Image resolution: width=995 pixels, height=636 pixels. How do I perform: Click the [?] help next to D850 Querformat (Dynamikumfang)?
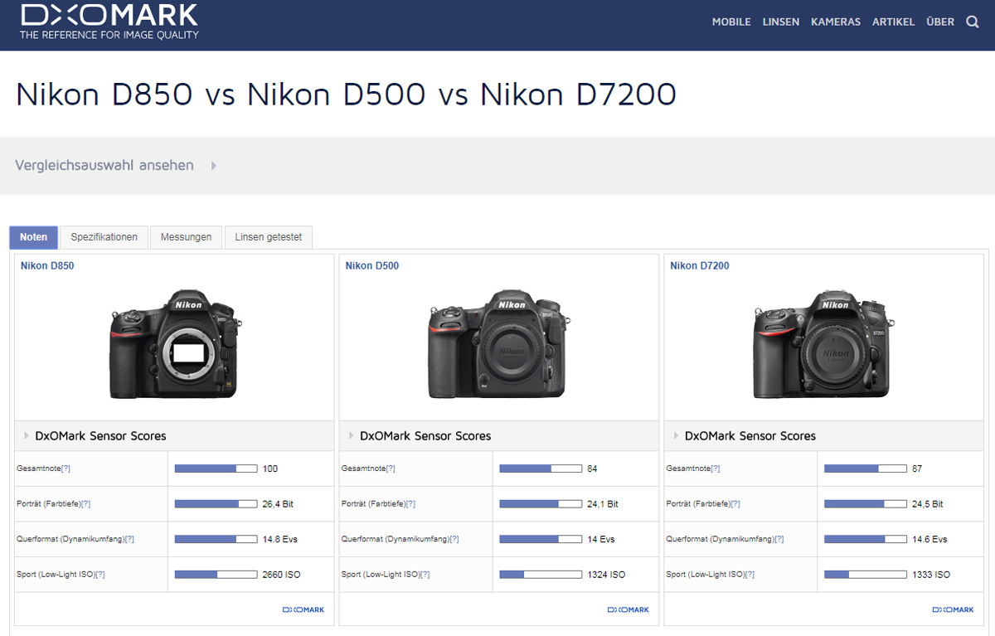(129, 540)
